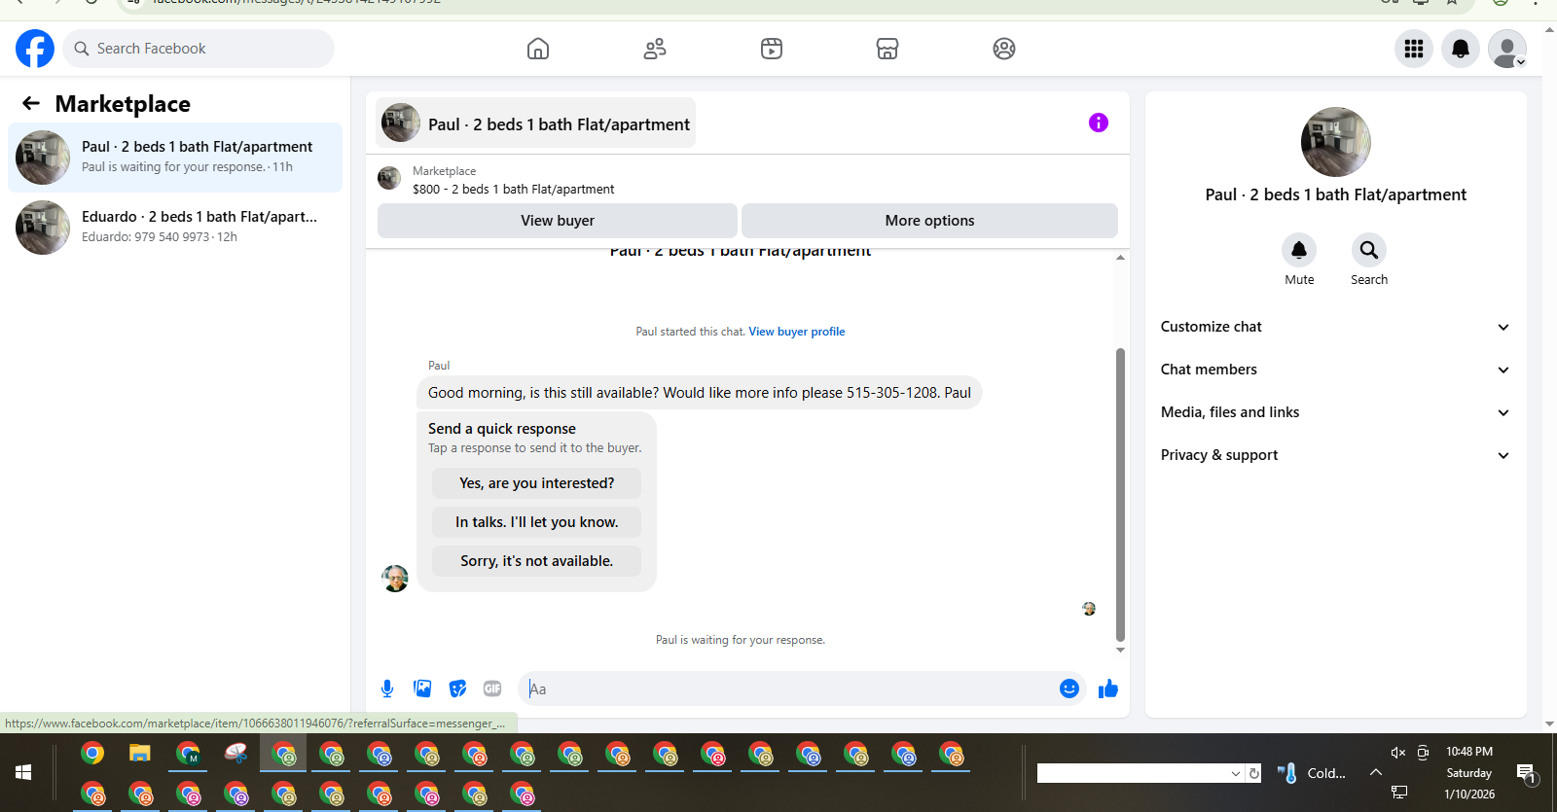Open the Cold weather widget in taskbar
The image size is (1557, 812).
1312,773
